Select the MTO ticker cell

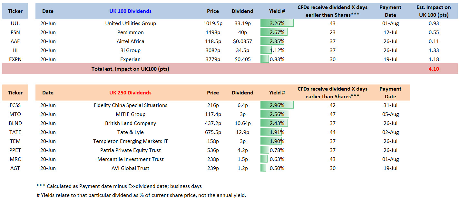coord(15,114)
